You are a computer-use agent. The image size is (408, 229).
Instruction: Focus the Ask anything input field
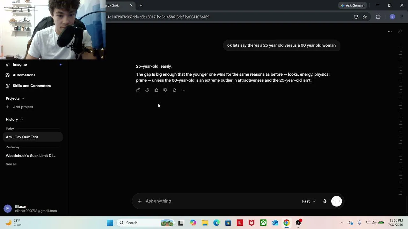click(x=222, y=201)
